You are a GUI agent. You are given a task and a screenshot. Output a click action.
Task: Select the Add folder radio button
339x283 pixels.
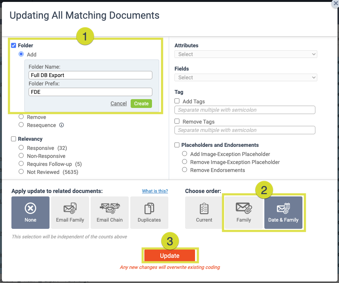pos(21,54)
